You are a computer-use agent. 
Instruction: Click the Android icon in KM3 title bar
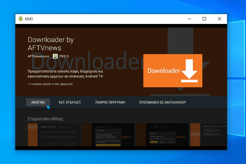pos(21,19)
